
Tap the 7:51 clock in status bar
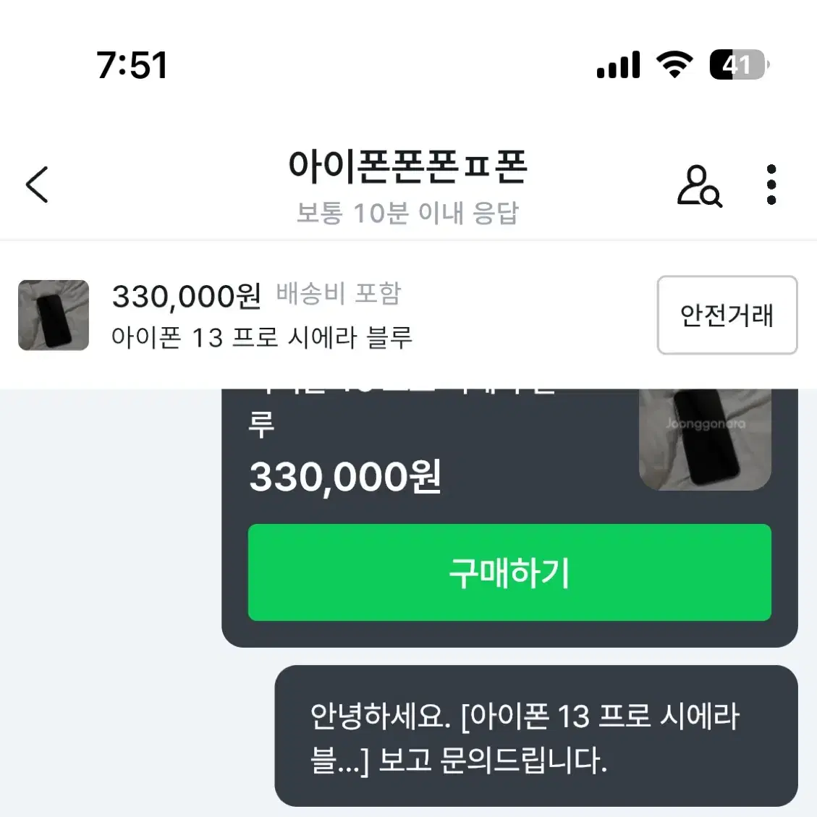point(132,65)
